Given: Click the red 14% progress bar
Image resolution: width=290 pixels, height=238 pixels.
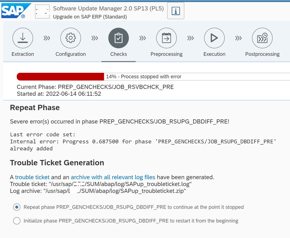Looking at the screenshot, I should pos(60,76).
